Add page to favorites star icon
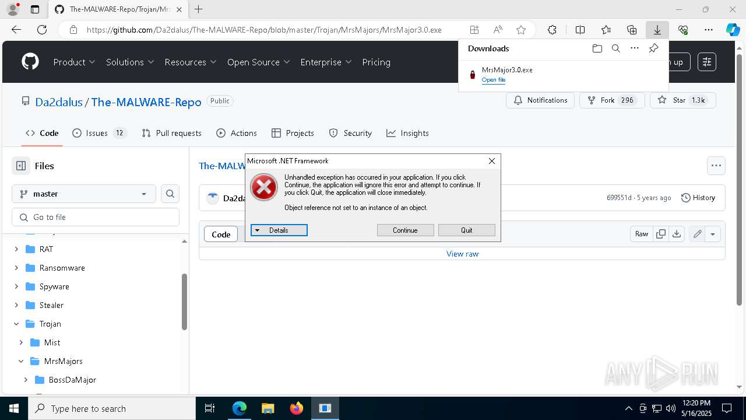Viewport: 746px width, 420px height. point(521,30)
